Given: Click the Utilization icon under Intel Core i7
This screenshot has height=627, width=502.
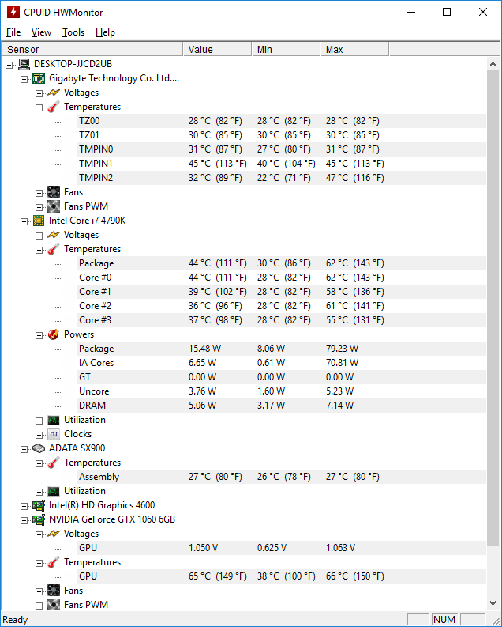Looking at the screenshot, I should point(54,420).
